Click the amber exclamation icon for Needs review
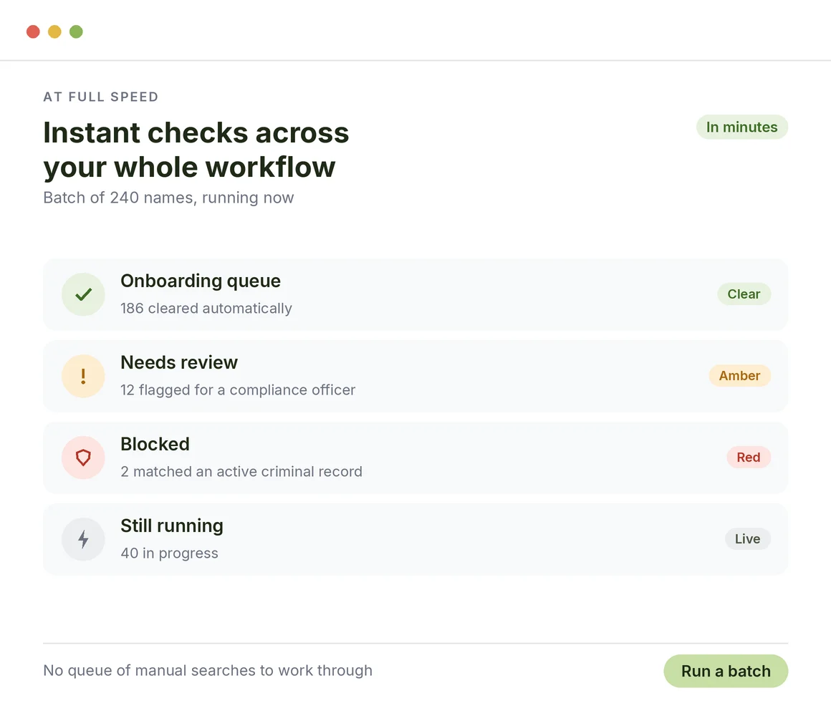The image size is (831, 716). click(x=83, y=376)
